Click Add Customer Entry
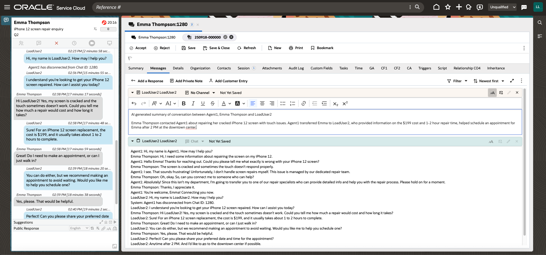Image resolution: width=546 pixels, height=255 pixels. tap(228, 81)
